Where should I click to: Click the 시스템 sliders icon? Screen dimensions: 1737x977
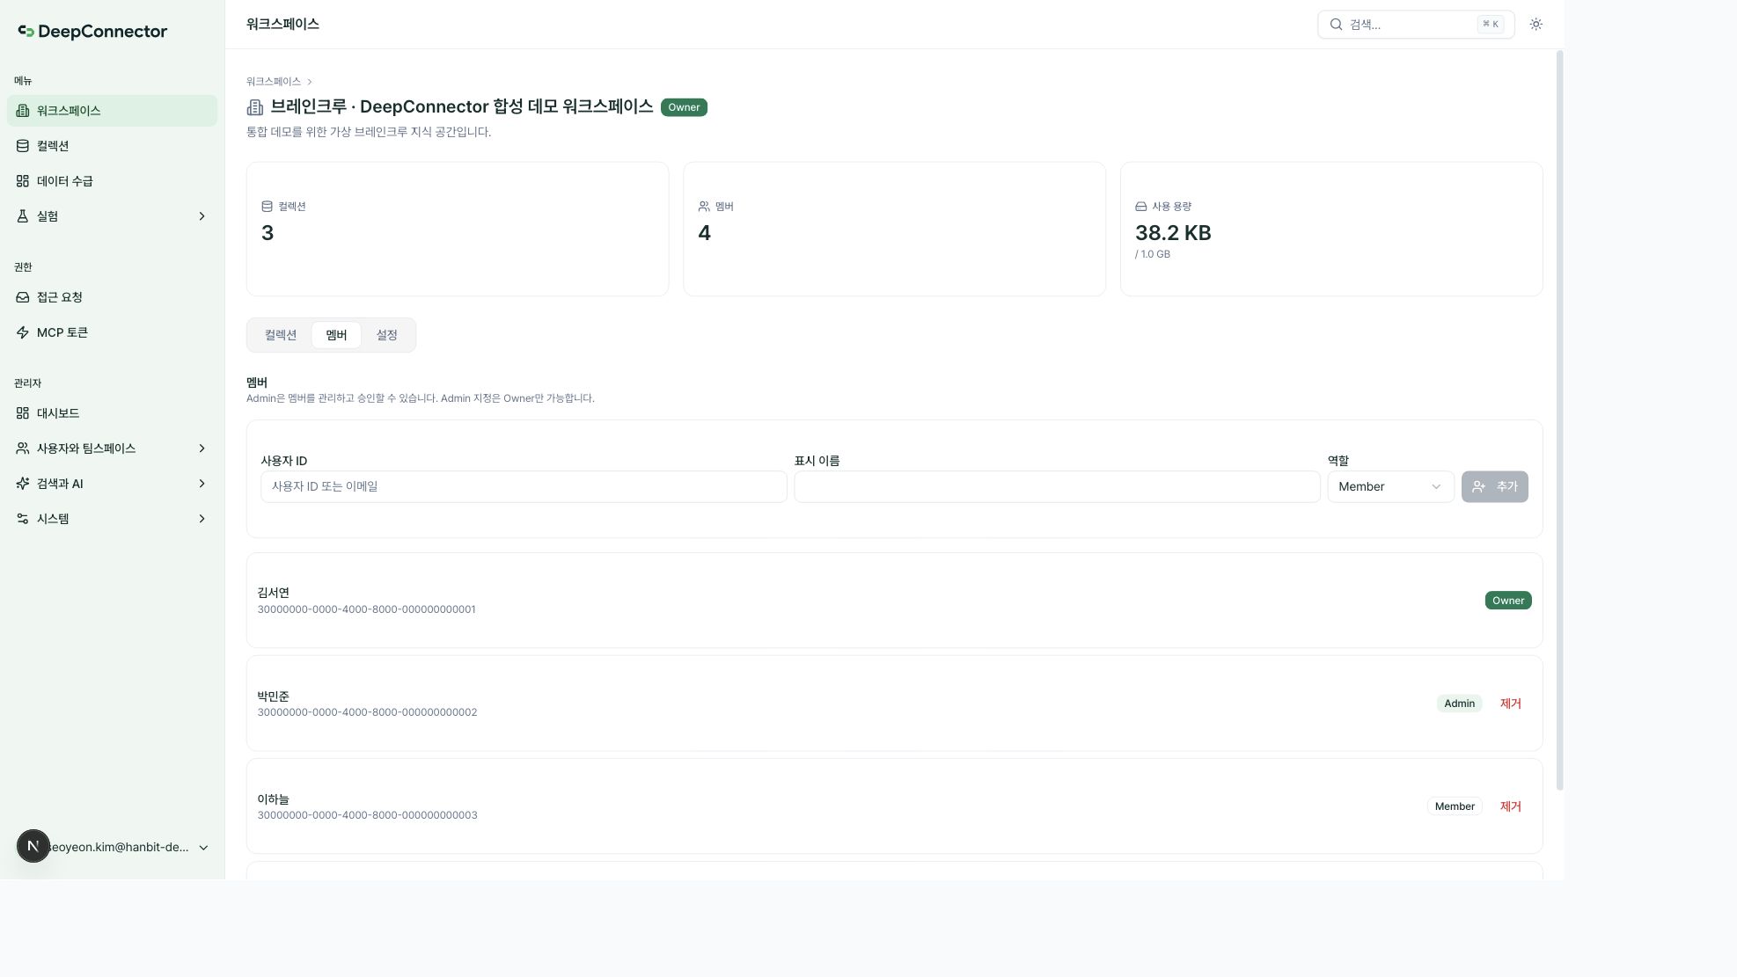point(23,519)
